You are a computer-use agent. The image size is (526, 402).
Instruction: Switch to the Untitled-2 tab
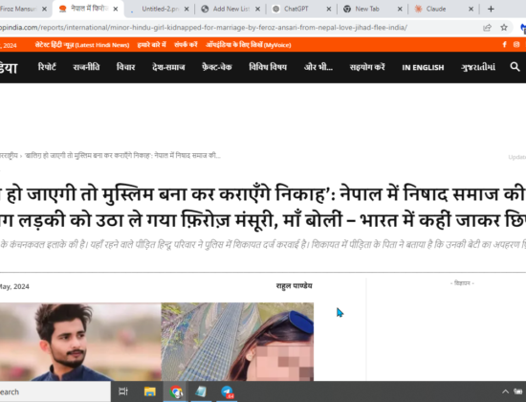160,9
